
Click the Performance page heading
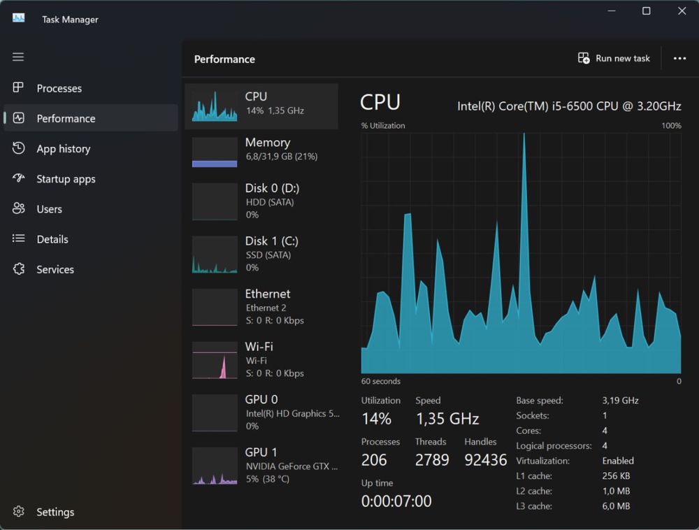[x=224, y=59]
